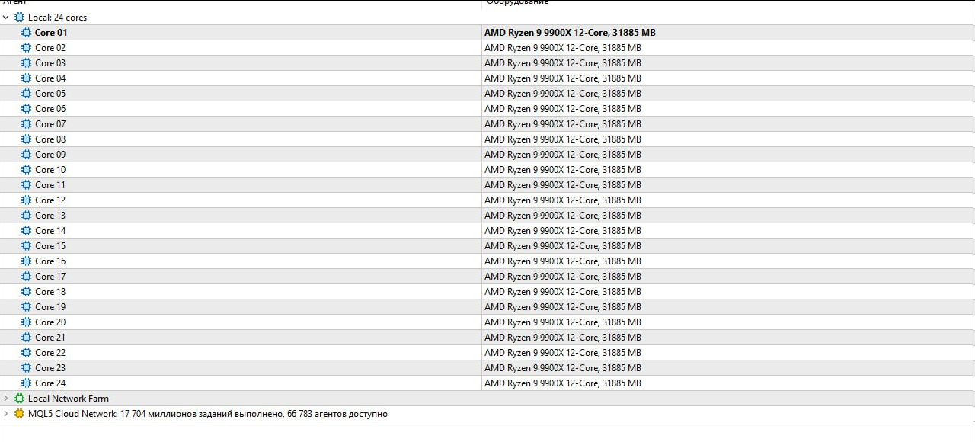Click the Core 16 agent icon
Viewport: 975px width, 442px height.
27,261
